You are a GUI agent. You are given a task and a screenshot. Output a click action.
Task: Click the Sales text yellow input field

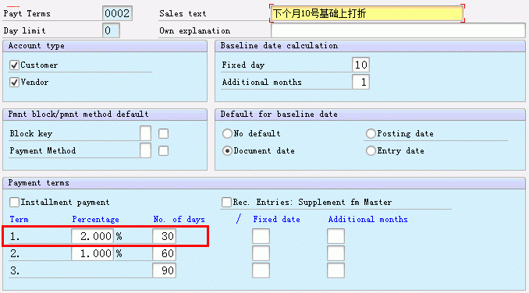[x=367, y=13]
